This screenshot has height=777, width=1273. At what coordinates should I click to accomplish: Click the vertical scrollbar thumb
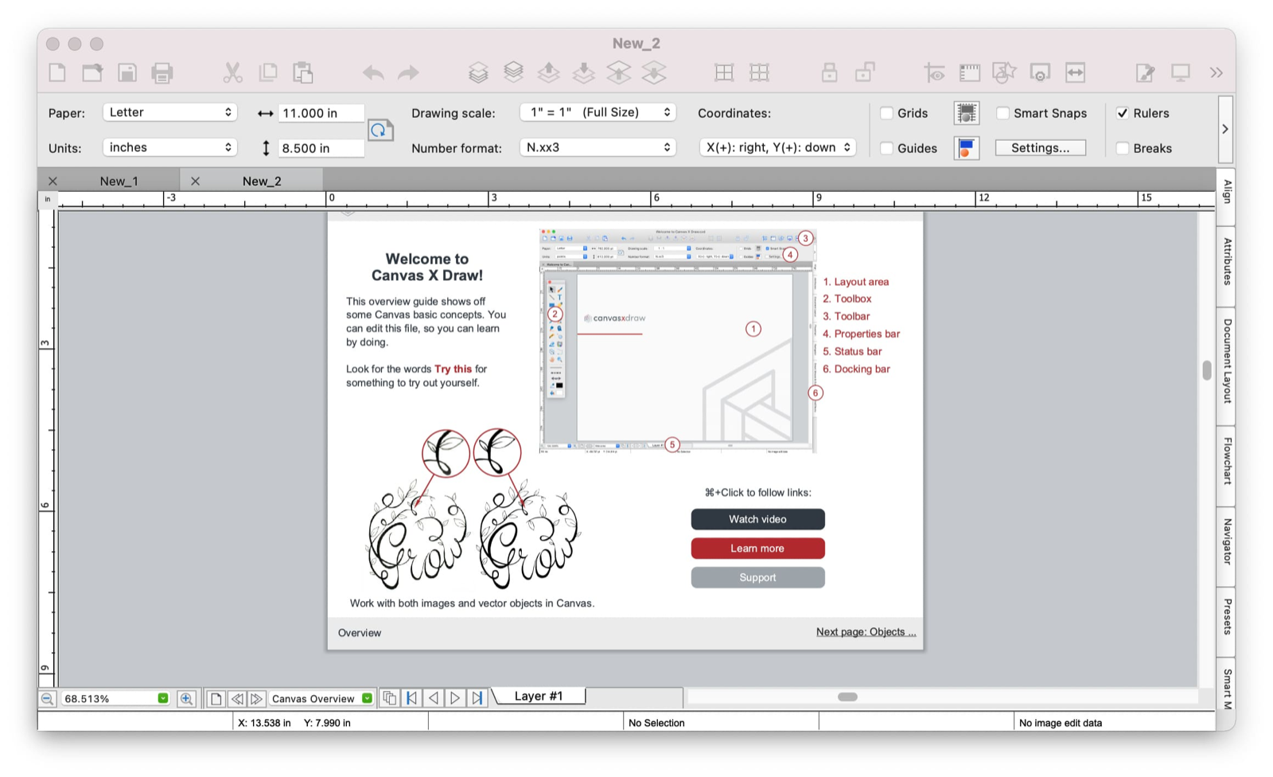[1207, 370]
